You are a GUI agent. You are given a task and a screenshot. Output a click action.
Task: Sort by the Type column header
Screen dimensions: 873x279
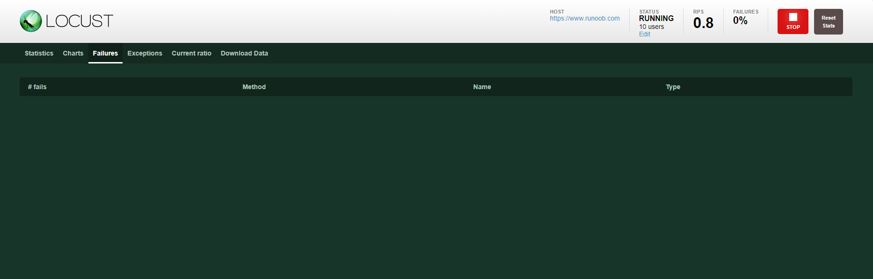(x=673, y=87)
